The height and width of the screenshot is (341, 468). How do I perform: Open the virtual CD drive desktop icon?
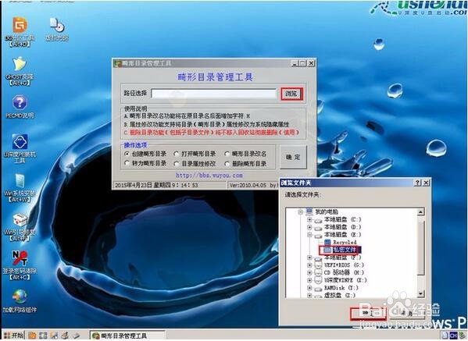pyautogui.click(x=57, y=25)
